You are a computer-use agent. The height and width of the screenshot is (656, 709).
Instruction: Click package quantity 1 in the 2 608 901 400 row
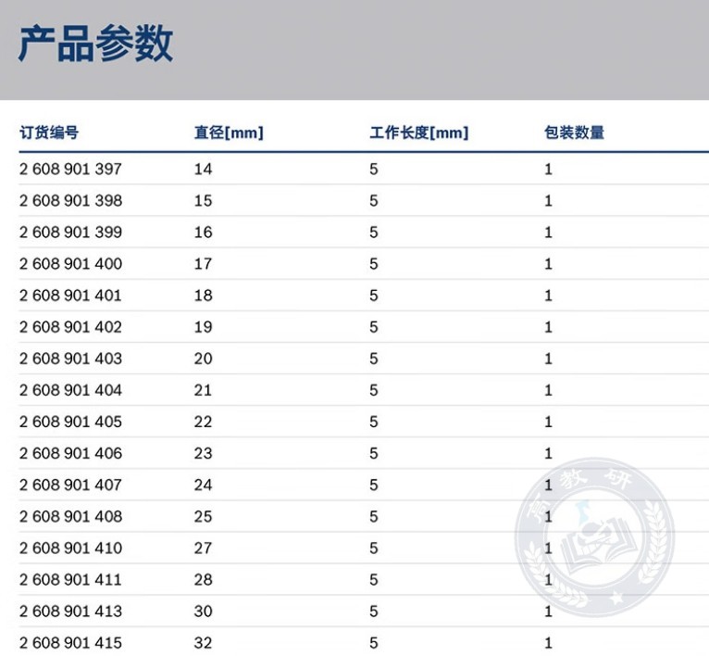coord(548,264)
